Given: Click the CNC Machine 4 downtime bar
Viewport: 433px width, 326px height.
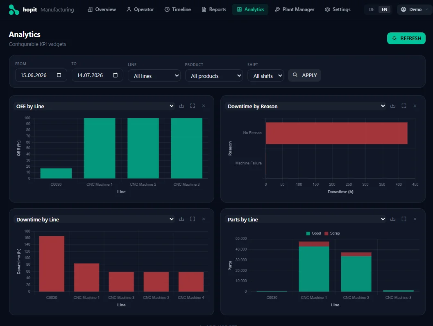Looking at the screenshot, I should click(191, 281).
